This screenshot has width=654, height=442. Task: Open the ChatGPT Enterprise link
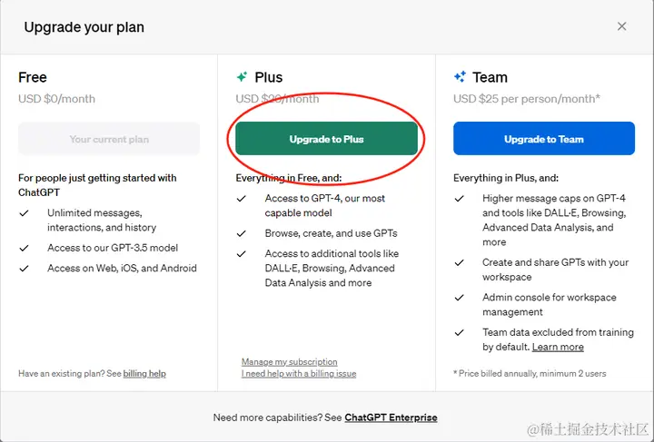(391, 417)
